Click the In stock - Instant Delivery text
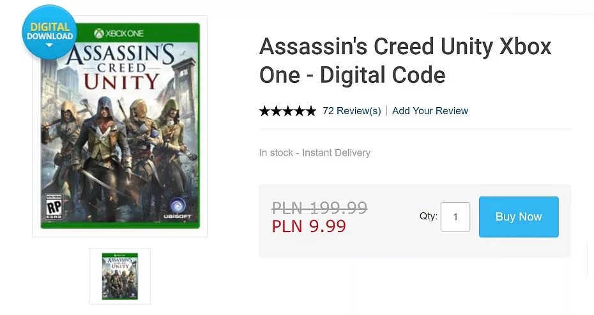This screenshot has width=594, height=315. (314, 153)
